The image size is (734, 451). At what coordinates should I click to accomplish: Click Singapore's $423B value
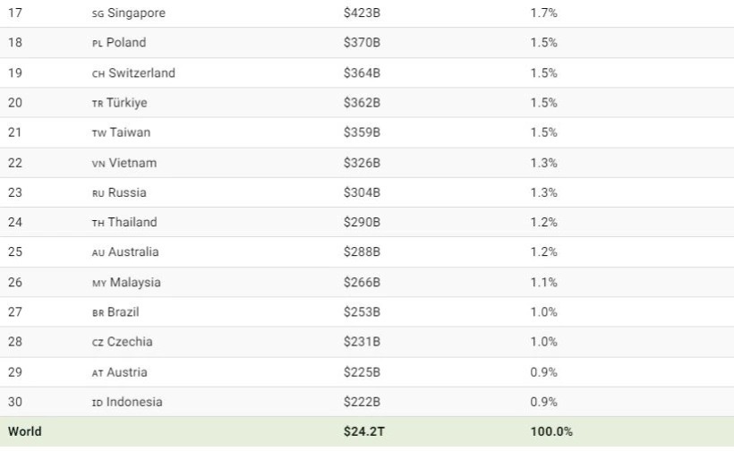pos(362,13)
